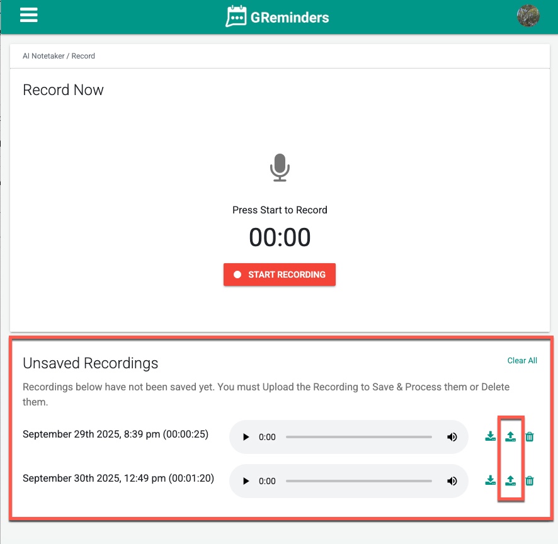This screenshot has width=558, height=544.
Task: Play the September 29th recording
Action: click(x=246, y=437)
